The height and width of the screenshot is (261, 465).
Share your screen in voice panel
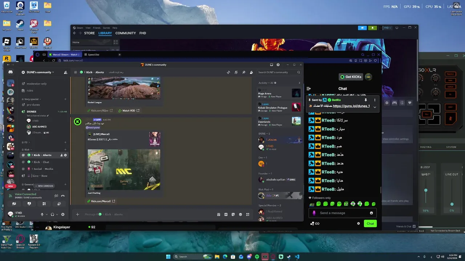point(29,204)
